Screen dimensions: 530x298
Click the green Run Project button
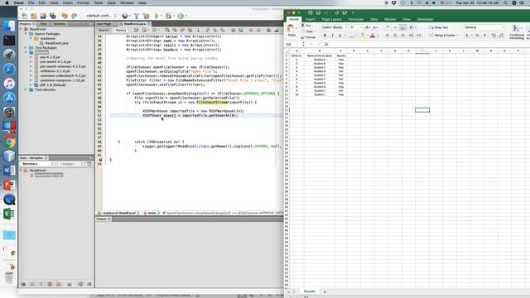[157, 16]
